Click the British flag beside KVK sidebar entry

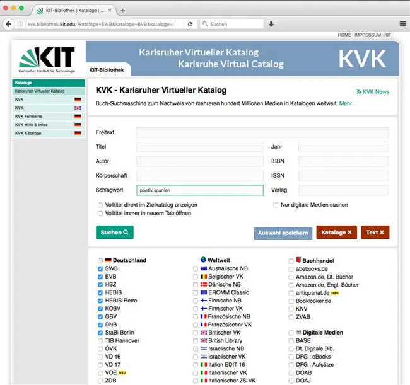(x=78, y=108)
